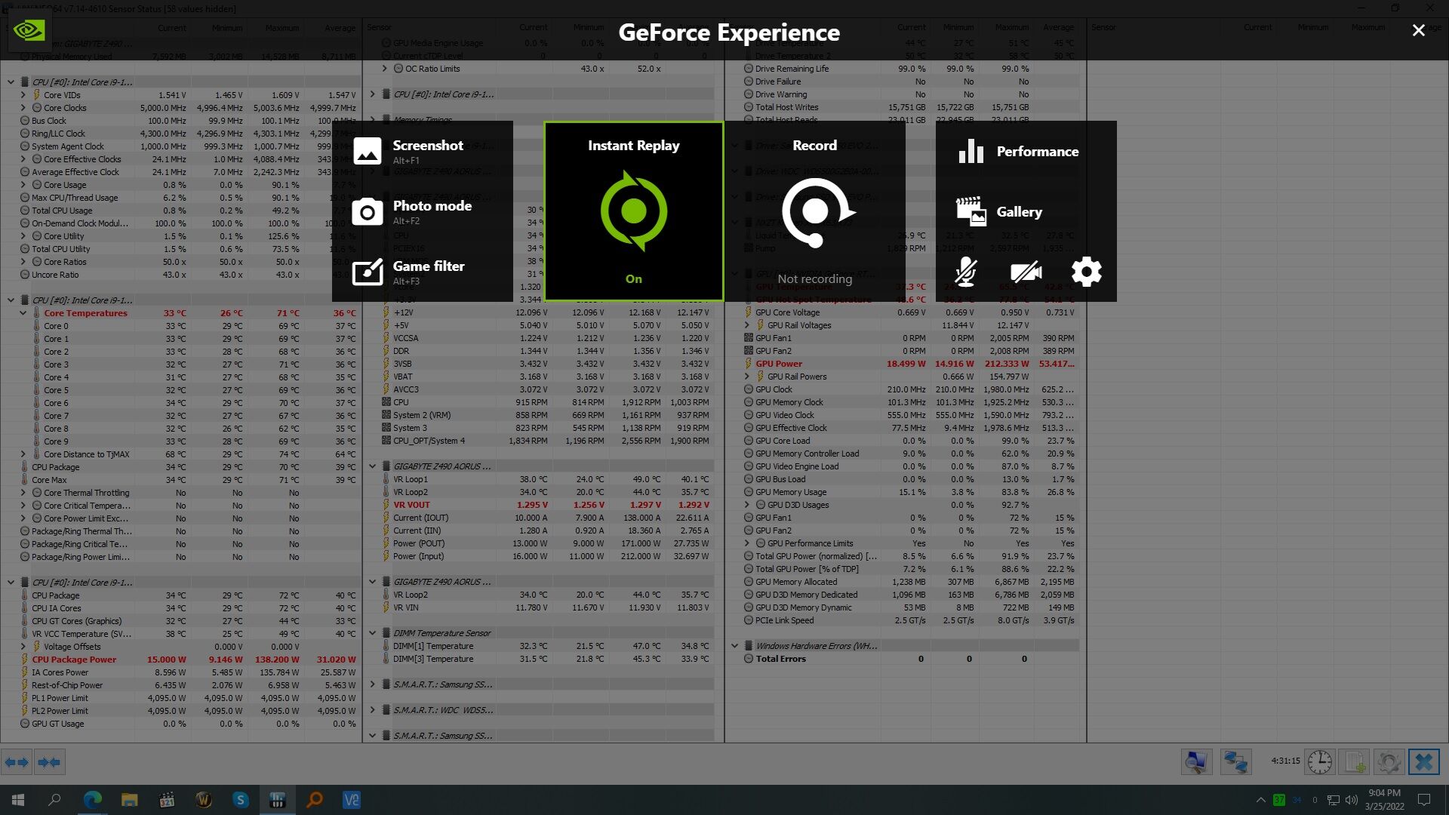Click the volume speaker tray icon
Screen dimensions: 1449x815
point(1352,800)
